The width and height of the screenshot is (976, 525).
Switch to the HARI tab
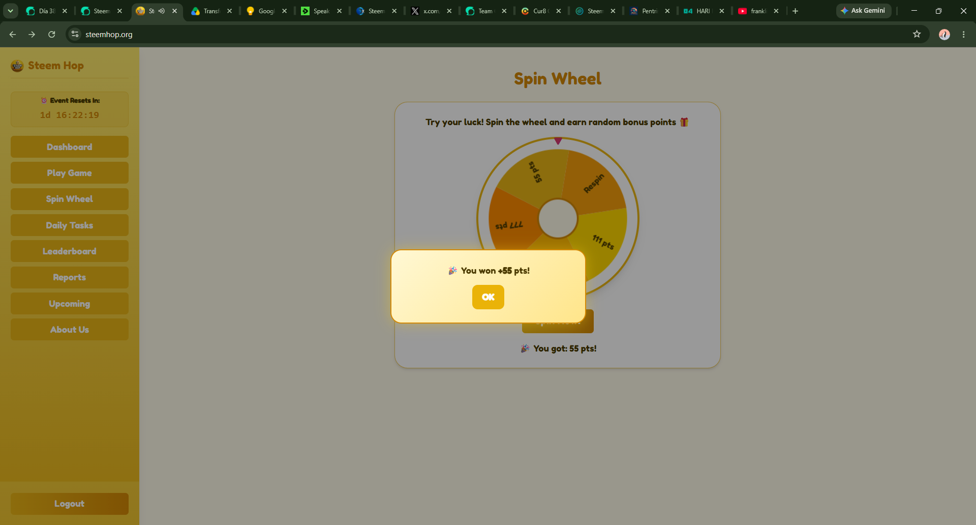(703, 11)
